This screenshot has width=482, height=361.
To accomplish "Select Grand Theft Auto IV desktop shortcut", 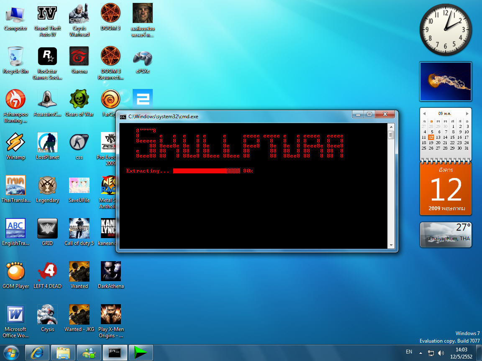I will click(x=47, y=20).
